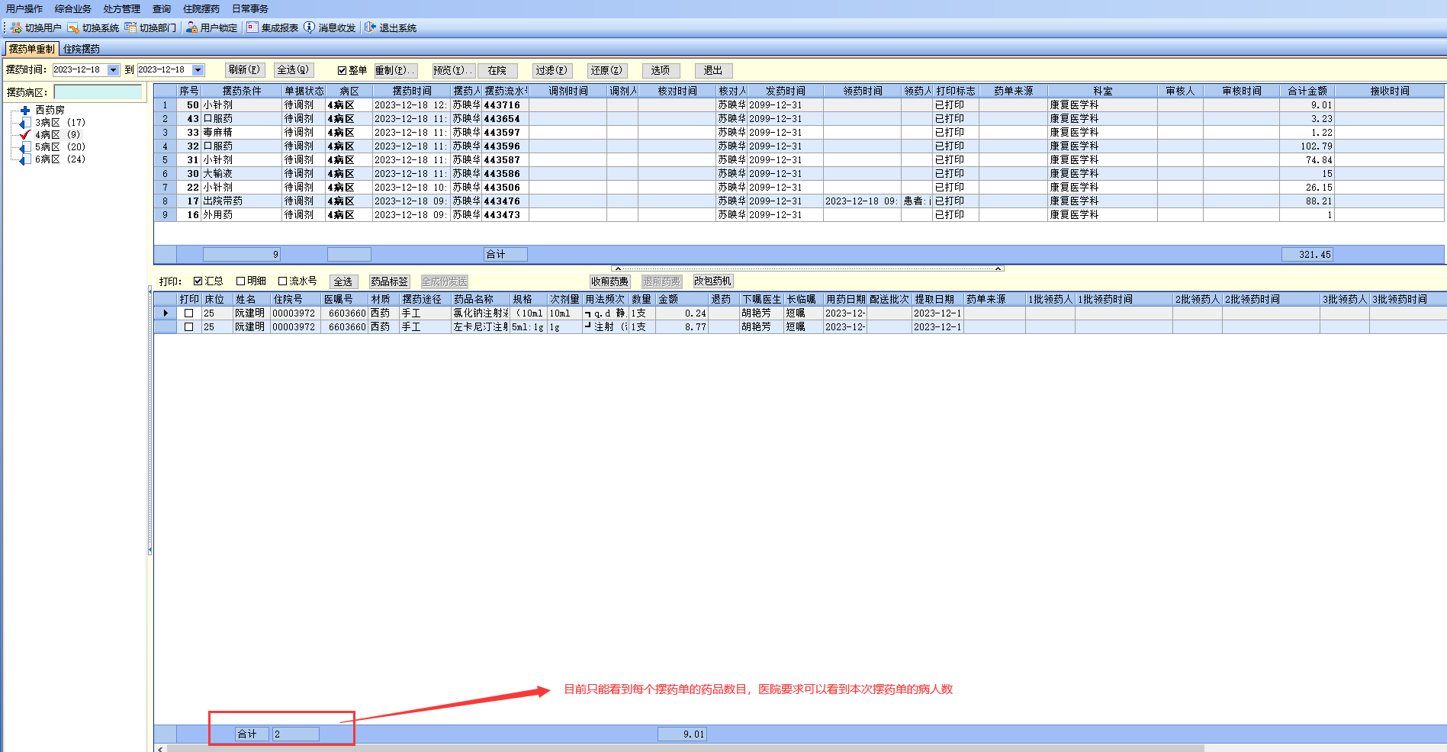Open the 日常事务 menu
The image size is (1447, 752).
click(x=250, y=9)
